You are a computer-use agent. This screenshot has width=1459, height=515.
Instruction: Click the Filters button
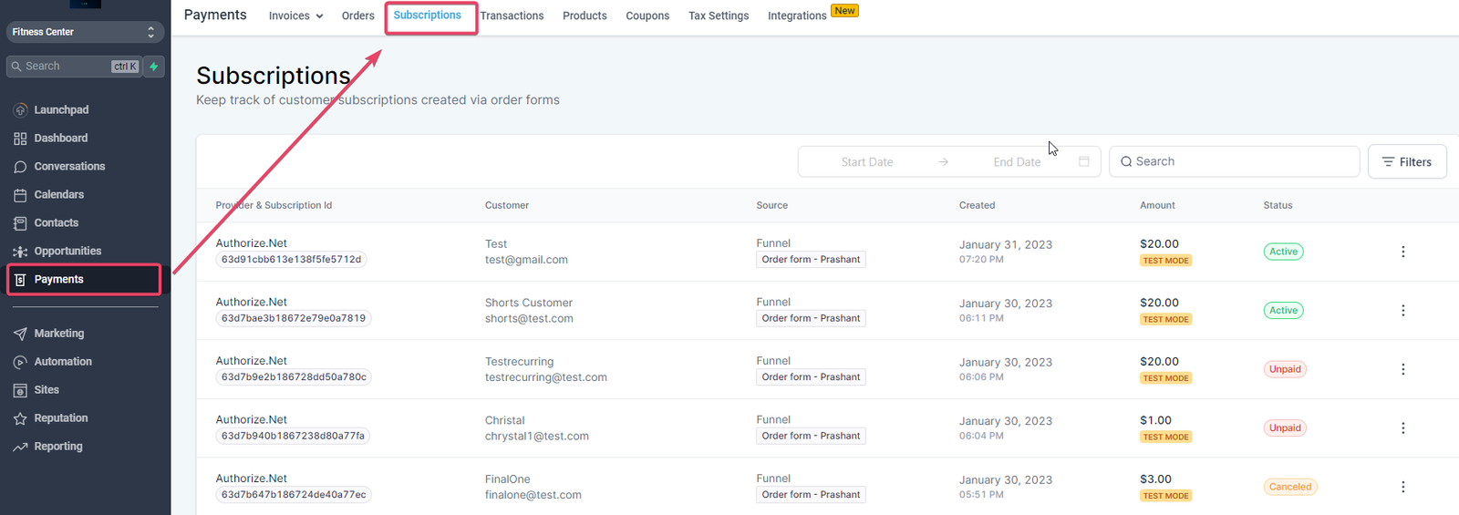point(1407,161)
